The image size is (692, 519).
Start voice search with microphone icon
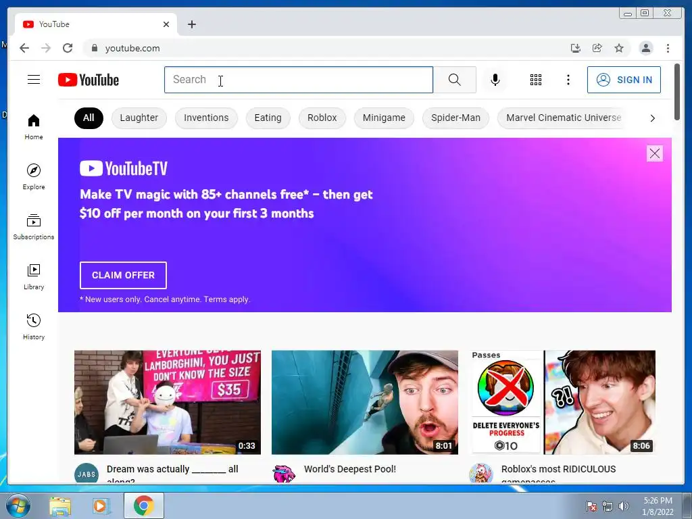coord(495,80)
